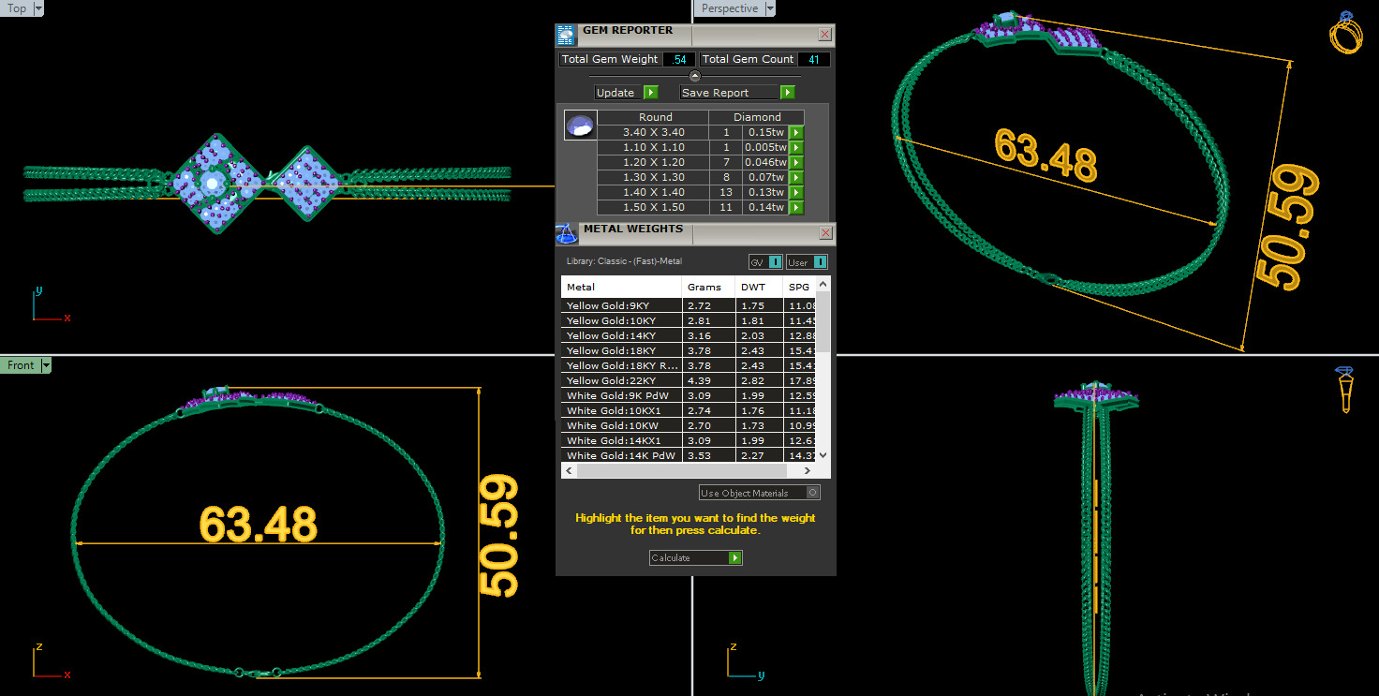Image resolution: width=1379 pixels, height=696 pixels.
Task: Click green arrow next to Calculate
Action: (x=734, y=557)
